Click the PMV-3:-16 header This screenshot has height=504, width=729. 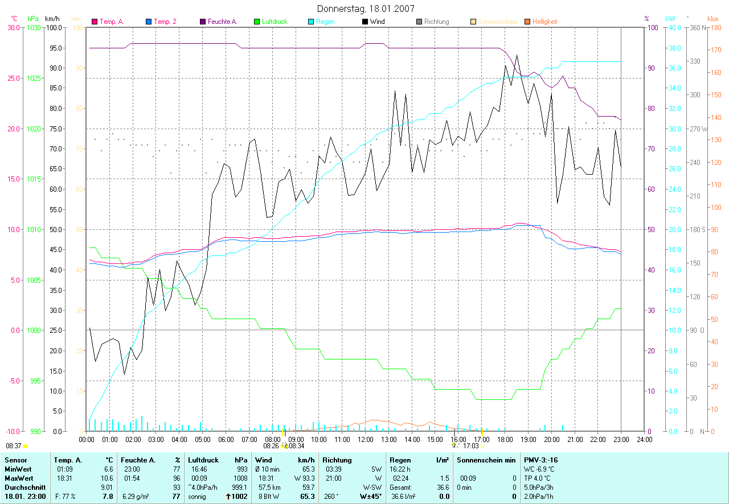(542, 460)
